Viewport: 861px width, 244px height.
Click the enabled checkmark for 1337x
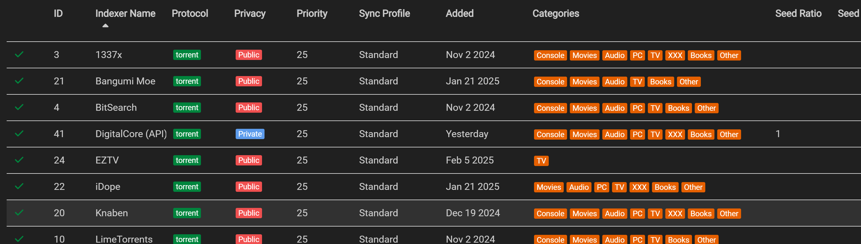(19, 54)
